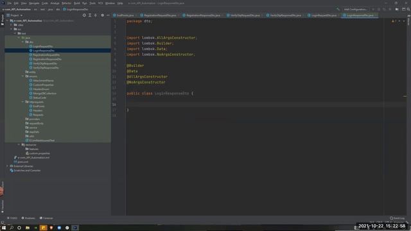
Task: Open the Event Log
Action: click(398, 218)
